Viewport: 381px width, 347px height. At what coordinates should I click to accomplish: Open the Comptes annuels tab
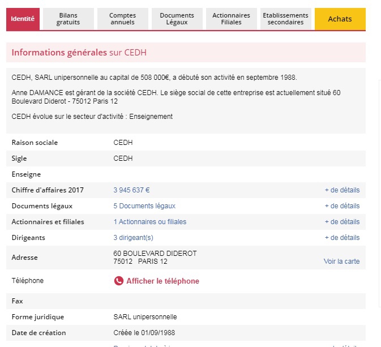123,19
